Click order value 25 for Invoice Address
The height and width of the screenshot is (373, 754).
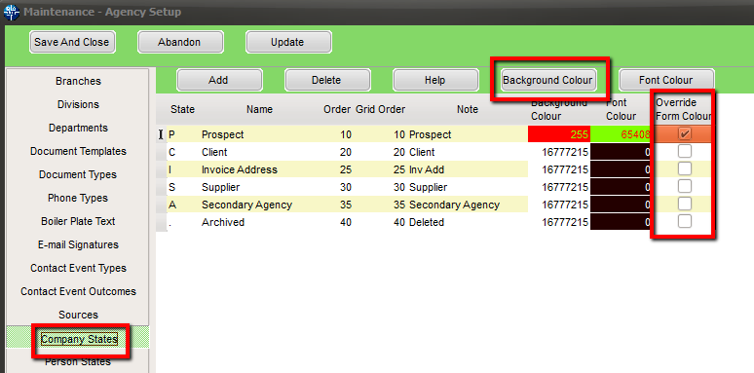(345, 169)
